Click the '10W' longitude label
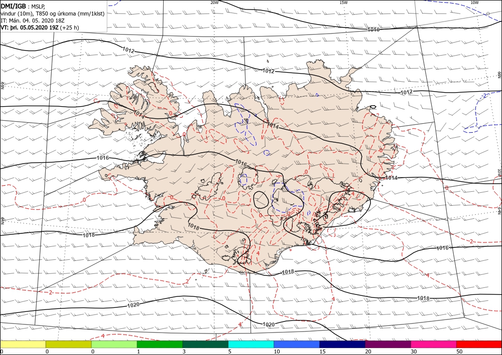Screen dimensions: 502x355 coord(474,3)
